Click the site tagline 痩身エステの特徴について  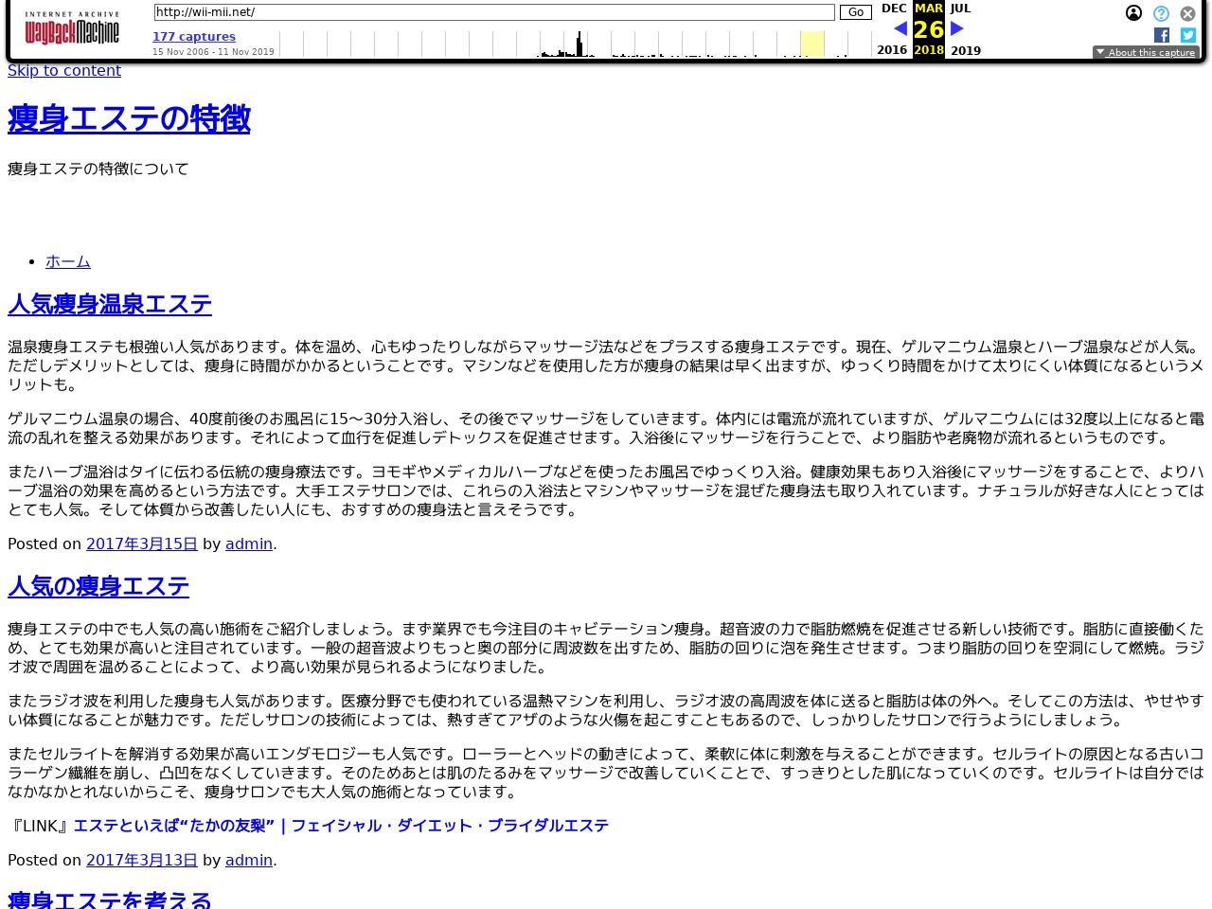point(98,169)
